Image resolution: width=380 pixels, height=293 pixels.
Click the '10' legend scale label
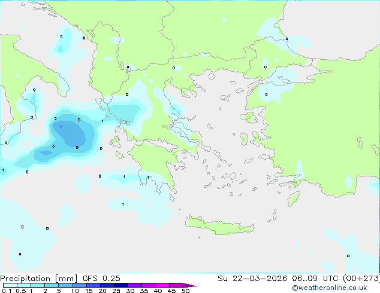coord(75,291)
